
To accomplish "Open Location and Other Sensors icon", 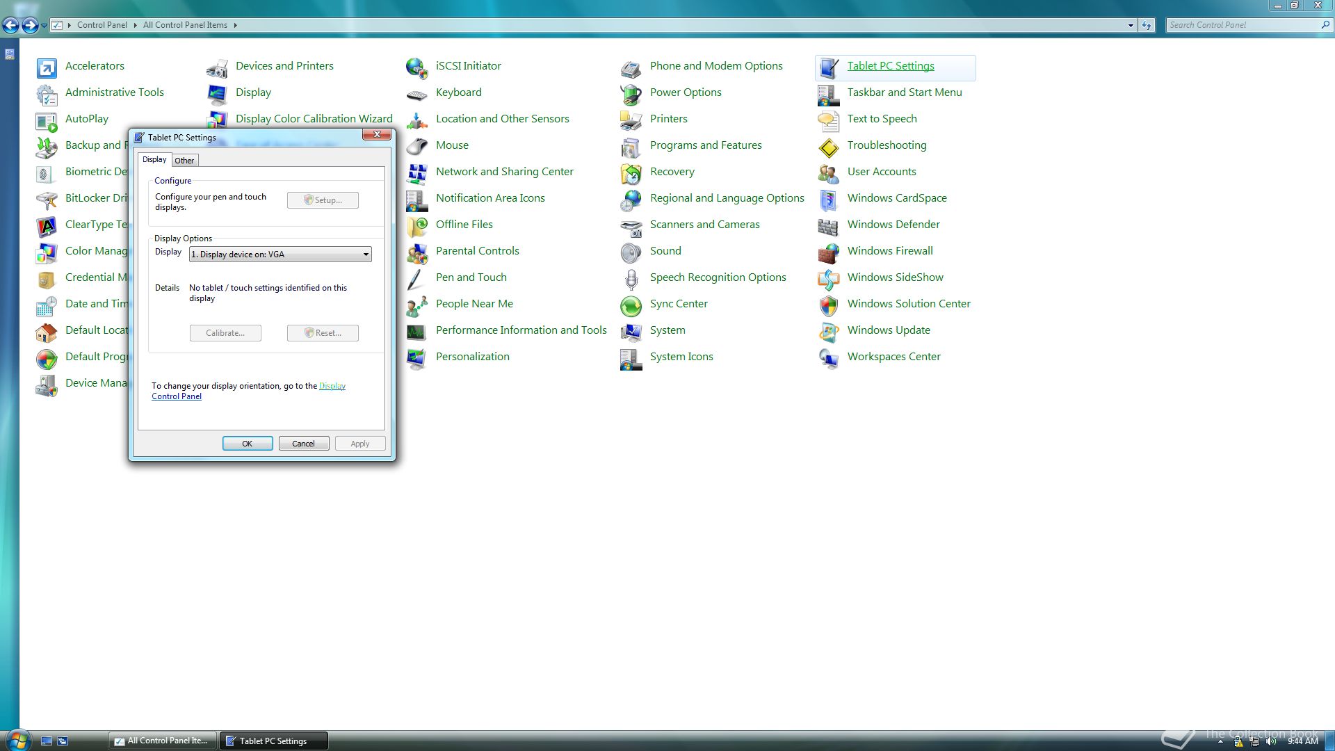I will tap(417, 120).
